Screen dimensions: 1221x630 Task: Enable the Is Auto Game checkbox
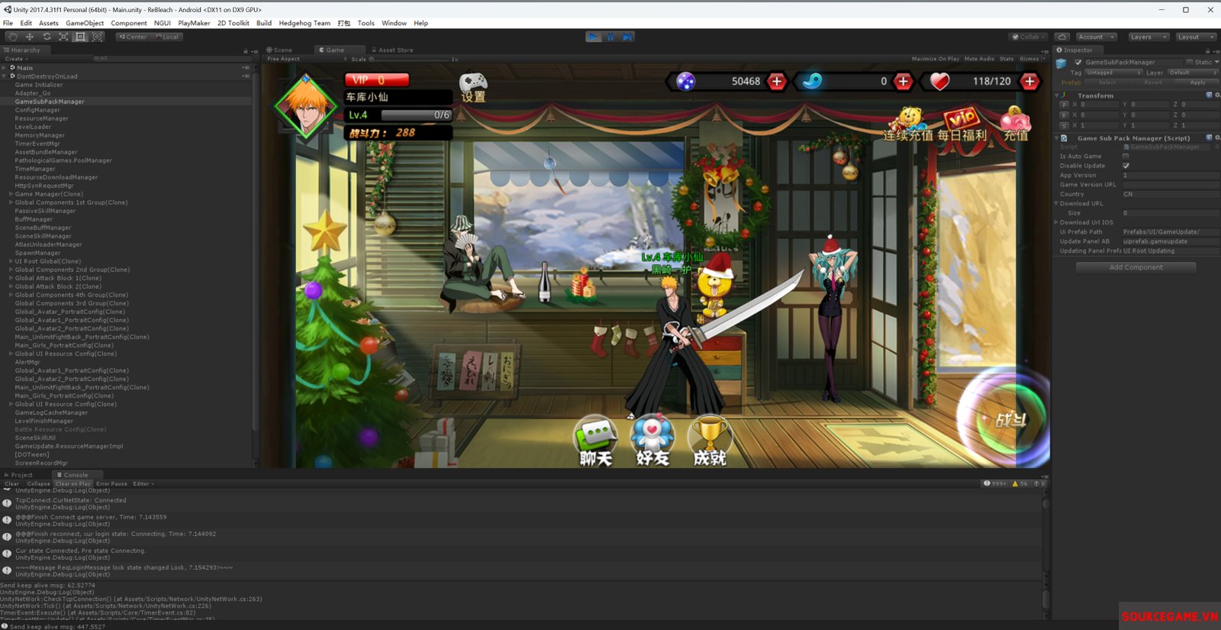point(1126,156)
